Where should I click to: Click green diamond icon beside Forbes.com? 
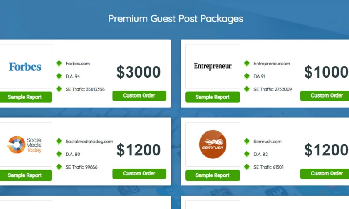59,64
